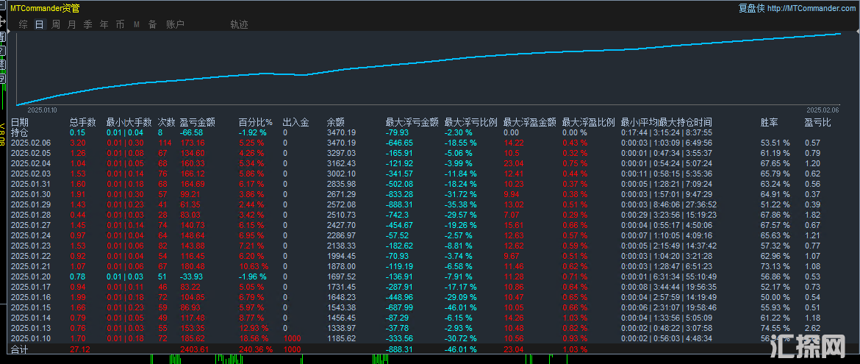Click the 余额 column header
The height and width of the screenshot is (364, 860).
click(336, 122)
